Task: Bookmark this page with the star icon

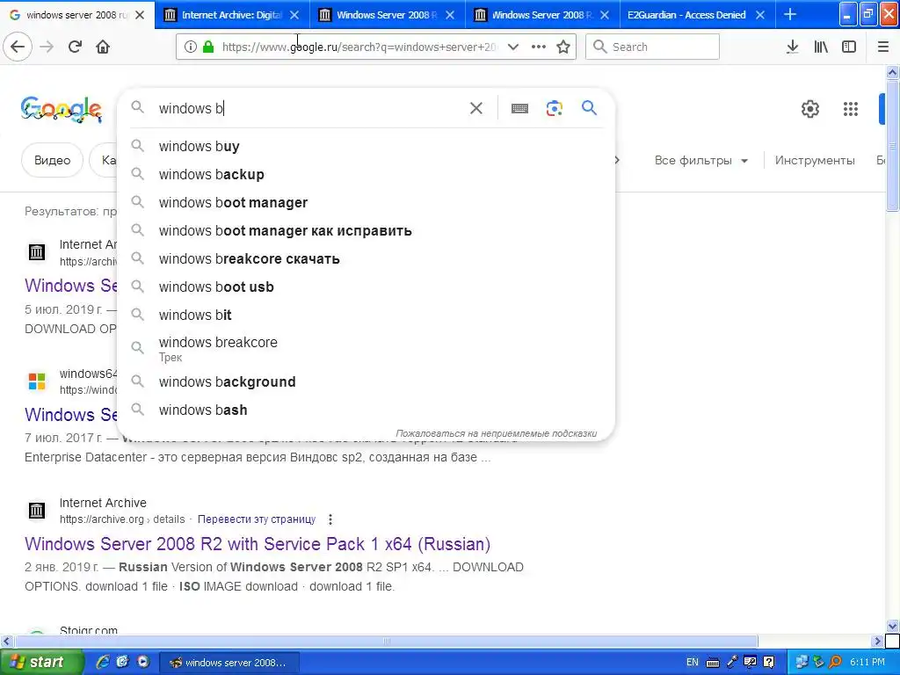Action: tap(563, 47)
